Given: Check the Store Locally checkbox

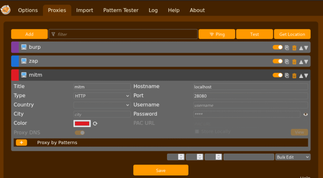Looking at the screenshot, I should click(x=197, y=132).
